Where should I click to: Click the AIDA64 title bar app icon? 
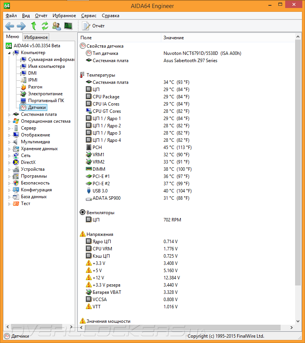tap(7, 5)
